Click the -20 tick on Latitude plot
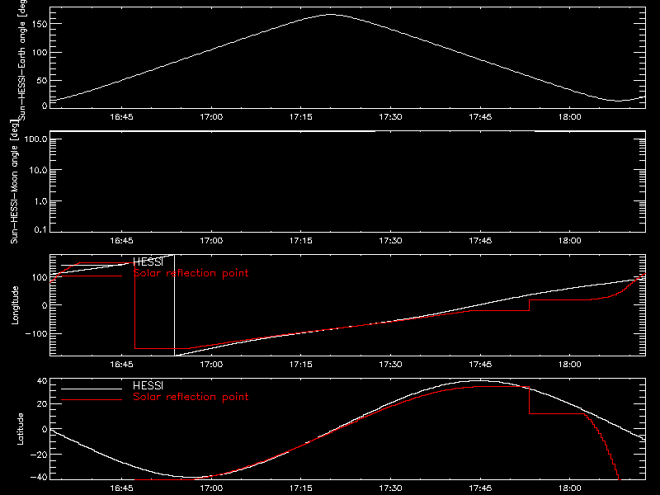The width and height of the screenshot is (660, 495). [39, 455]
